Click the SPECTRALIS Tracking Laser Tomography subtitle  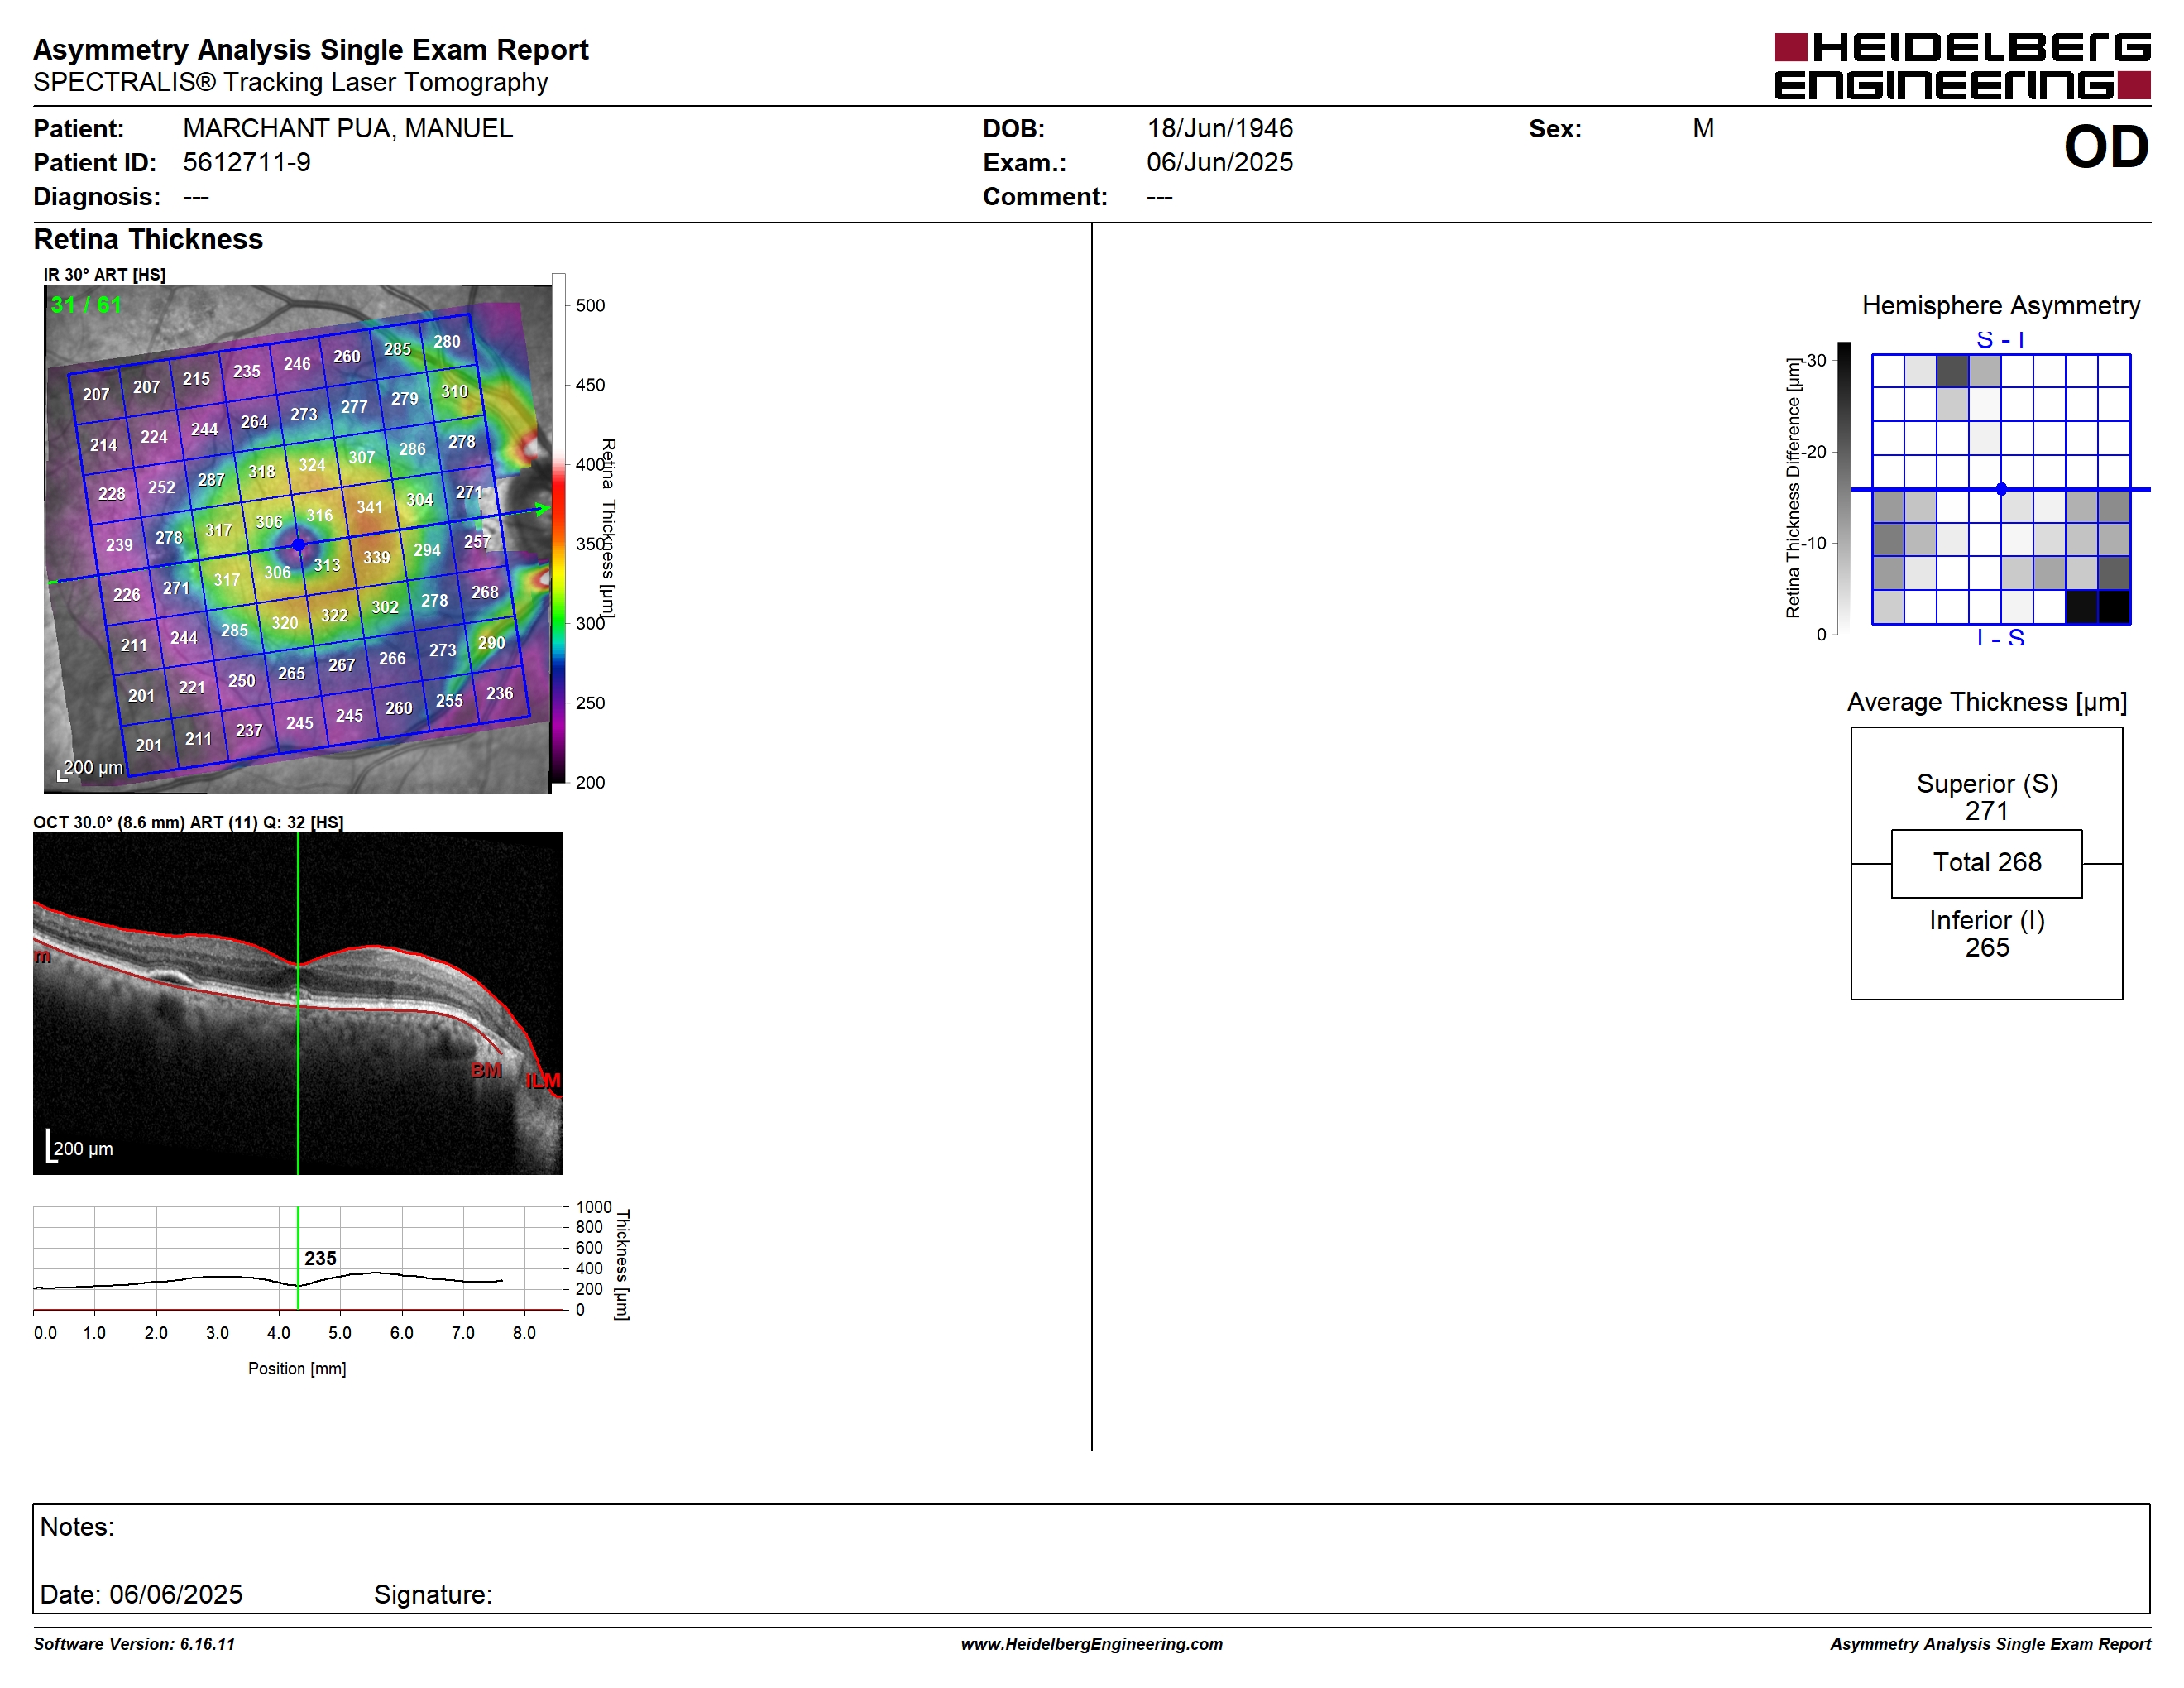290,83
